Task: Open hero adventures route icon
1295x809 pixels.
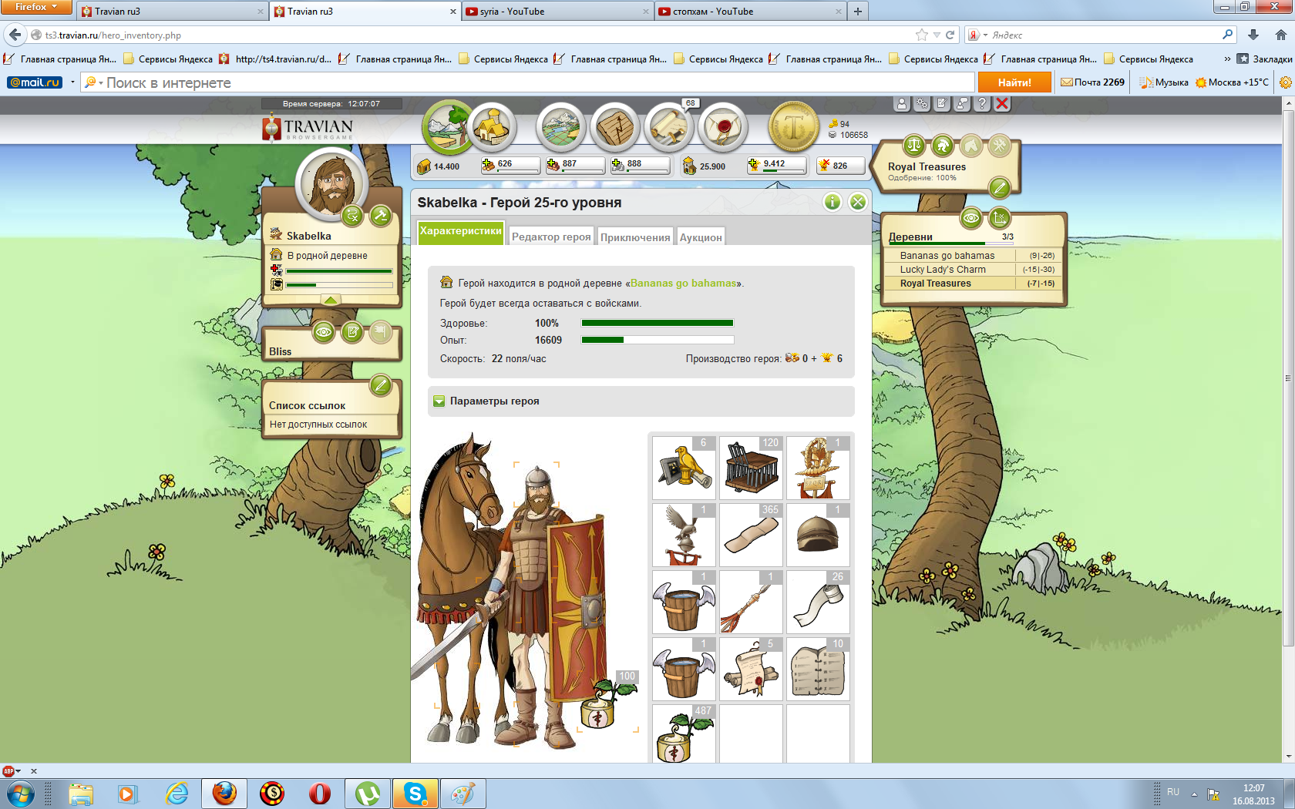Action: pyautogui.click(x=352, y=216)
